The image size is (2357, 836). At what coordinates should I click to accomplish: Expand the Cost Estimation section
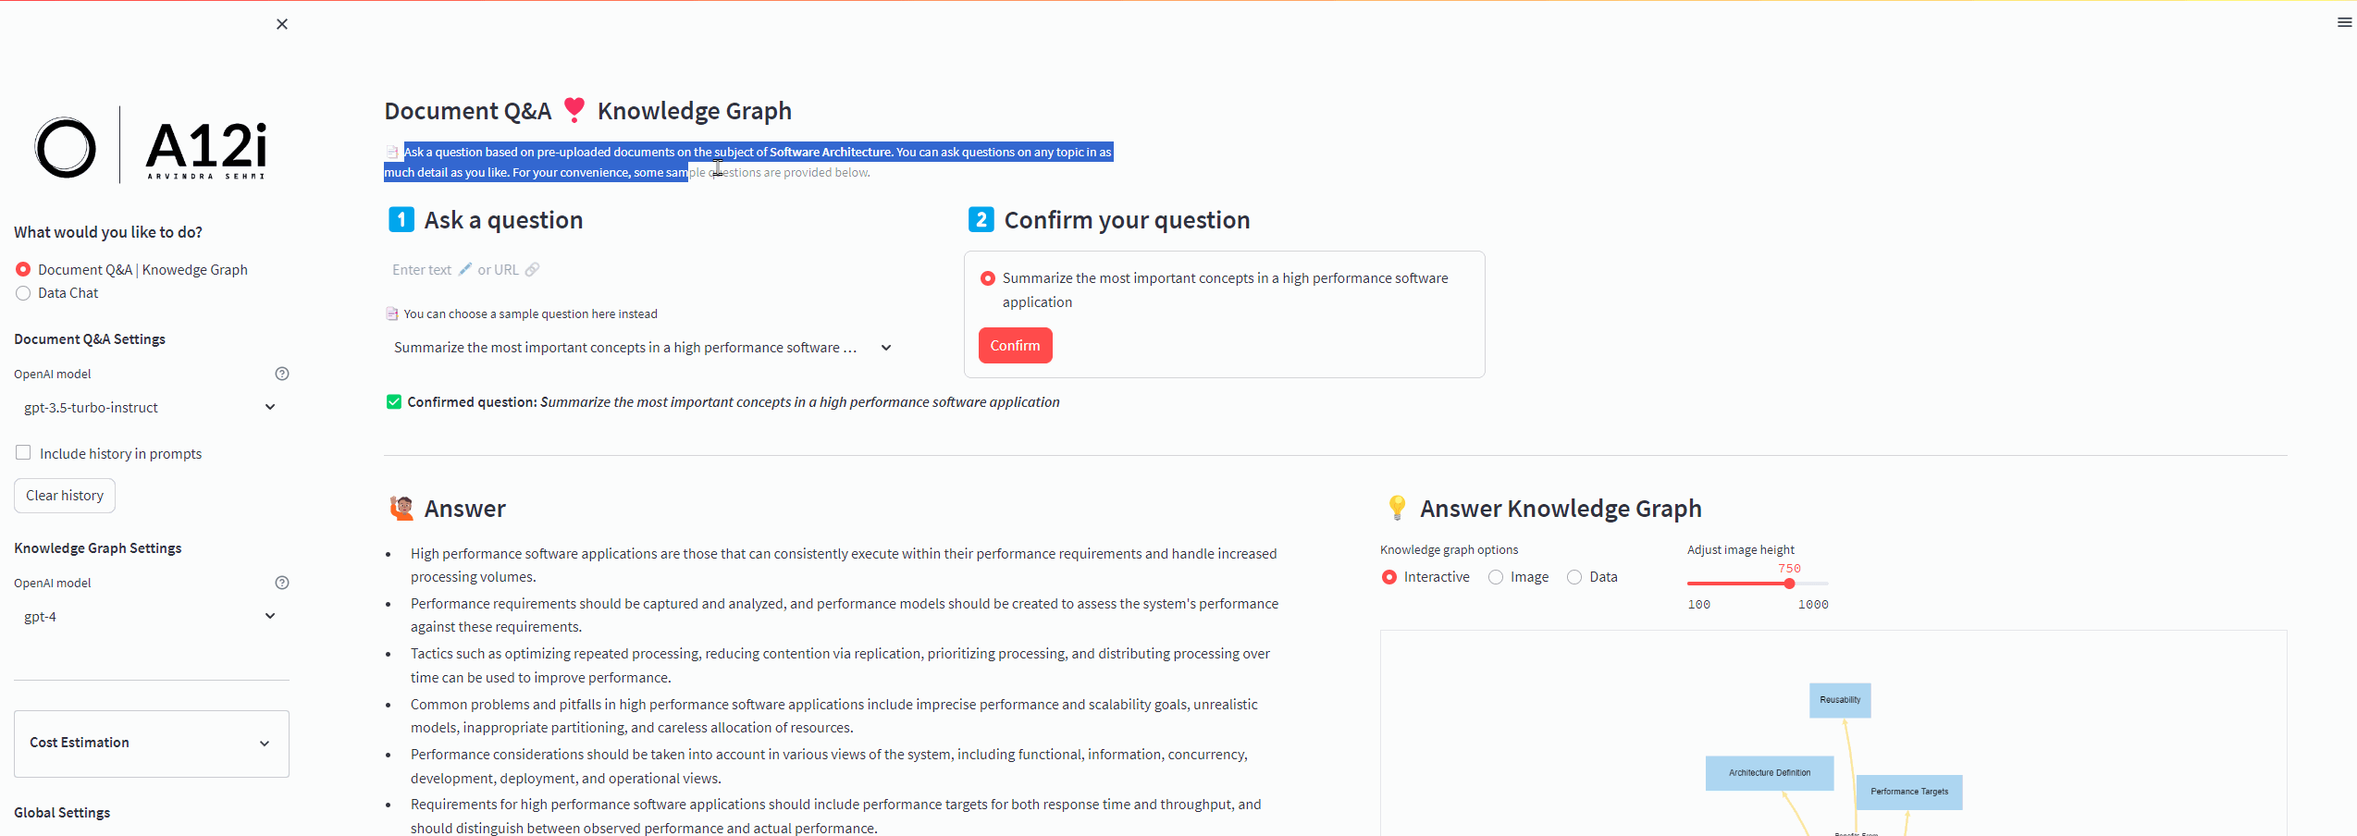click(152, 744)
